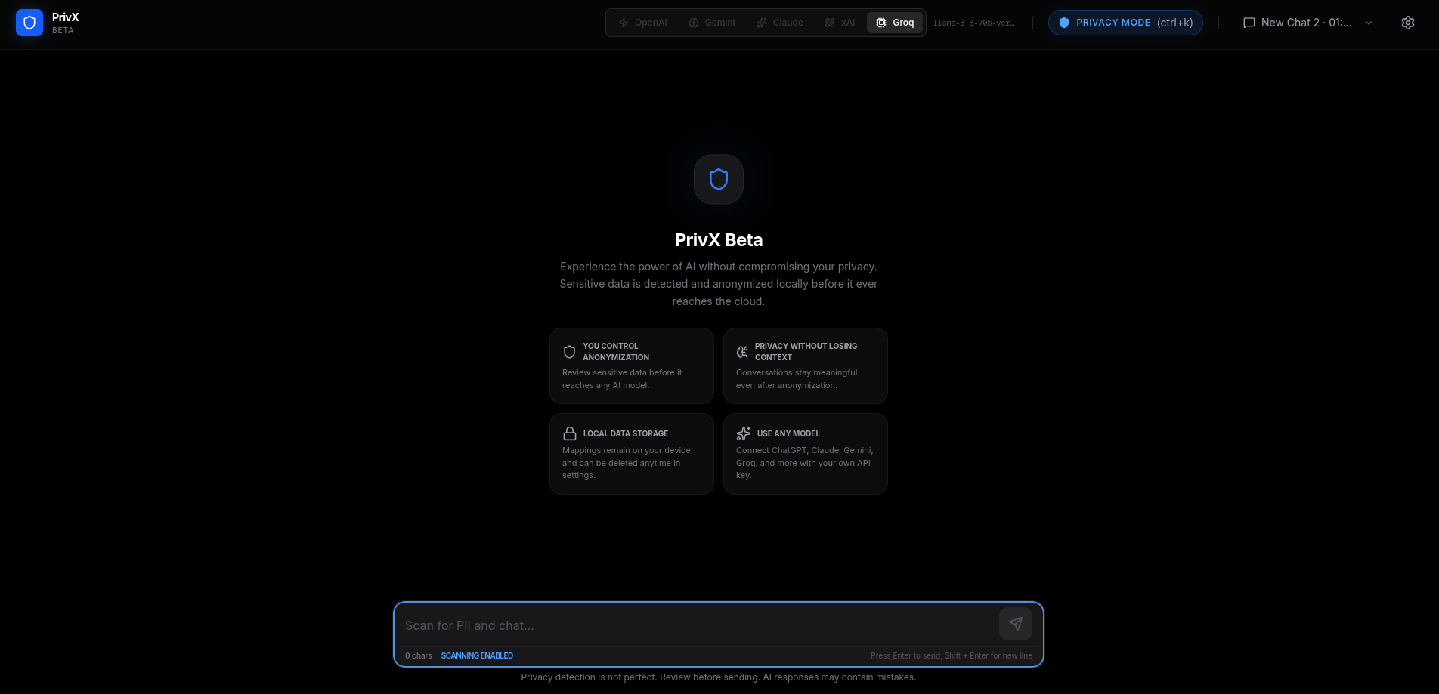Click the Scanning Enabled status label
Image resolution: width=1439 pixels, height=694 pixels.
(477, 655)
